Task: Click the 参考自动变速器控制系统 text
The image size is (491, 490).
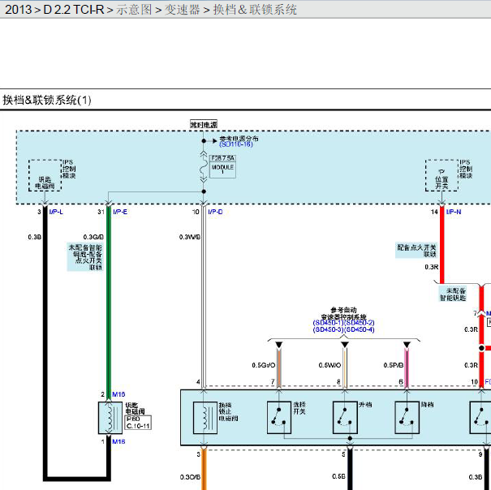Action: pyautogui.click(x=343, y=313)
